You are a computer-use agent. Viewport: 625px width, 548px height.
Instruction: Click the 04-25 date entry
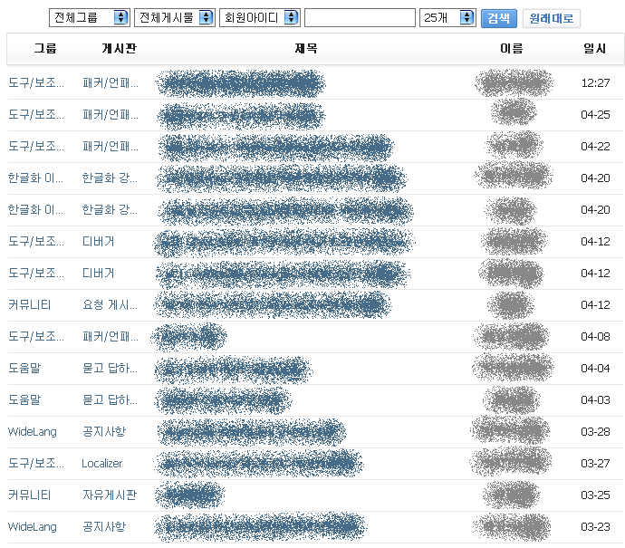point(595,115)
